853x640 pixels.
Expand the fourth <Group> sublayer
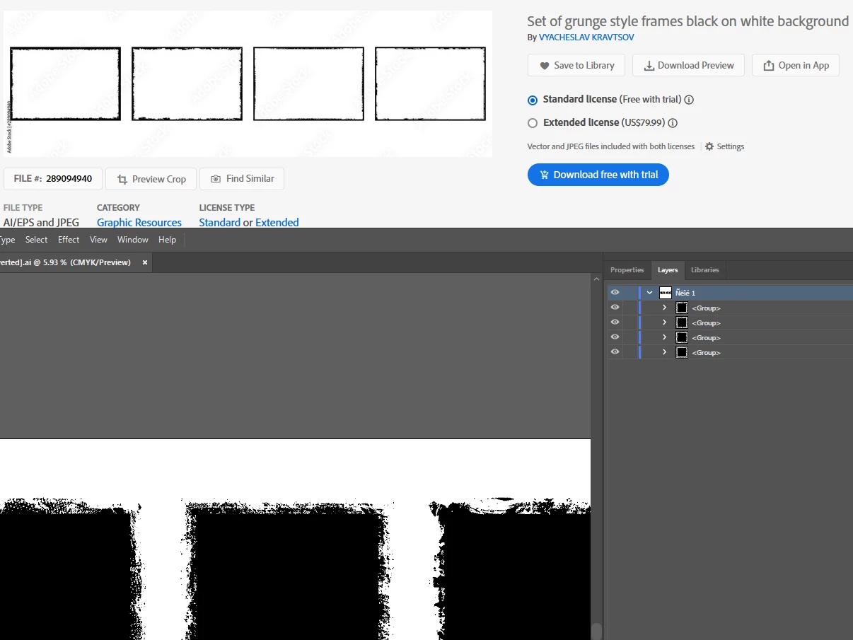664,352
